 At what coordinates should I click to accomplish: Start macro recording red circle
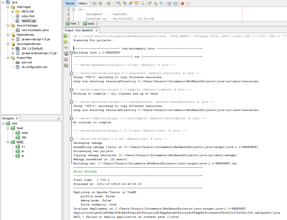(x=183, y=4)
